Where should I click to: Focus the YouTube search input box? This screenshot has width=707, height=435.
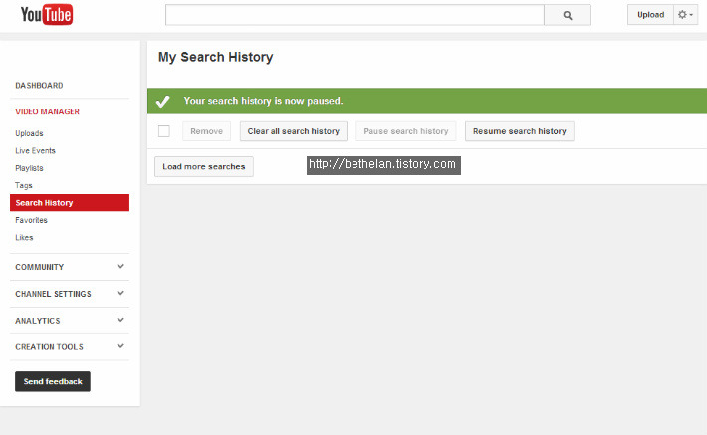point(354,15)
